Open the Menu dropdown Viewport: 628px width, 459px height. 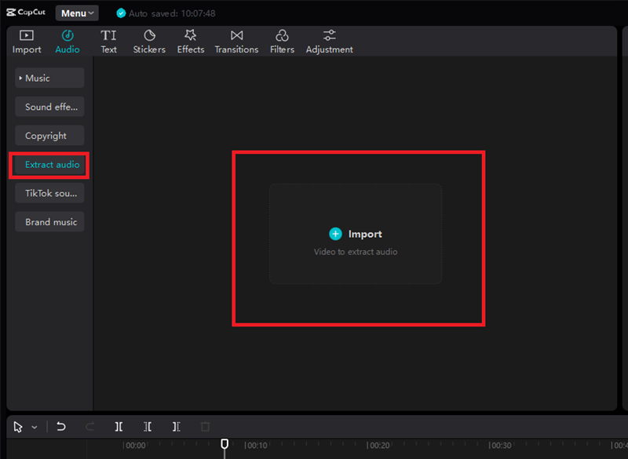(77, 13)
